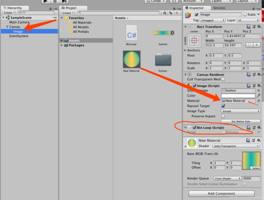Open Rect Transform gear menu
This screenshot has width=264, height=200.
259,26
